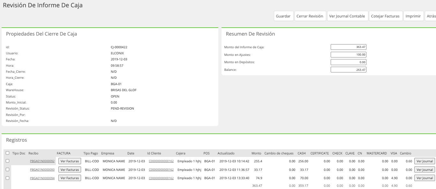The width and height of the screenshot is (436, 189).
Task: Click Ver Journal for the 255.4 amount row
Action: coord(425,161)
